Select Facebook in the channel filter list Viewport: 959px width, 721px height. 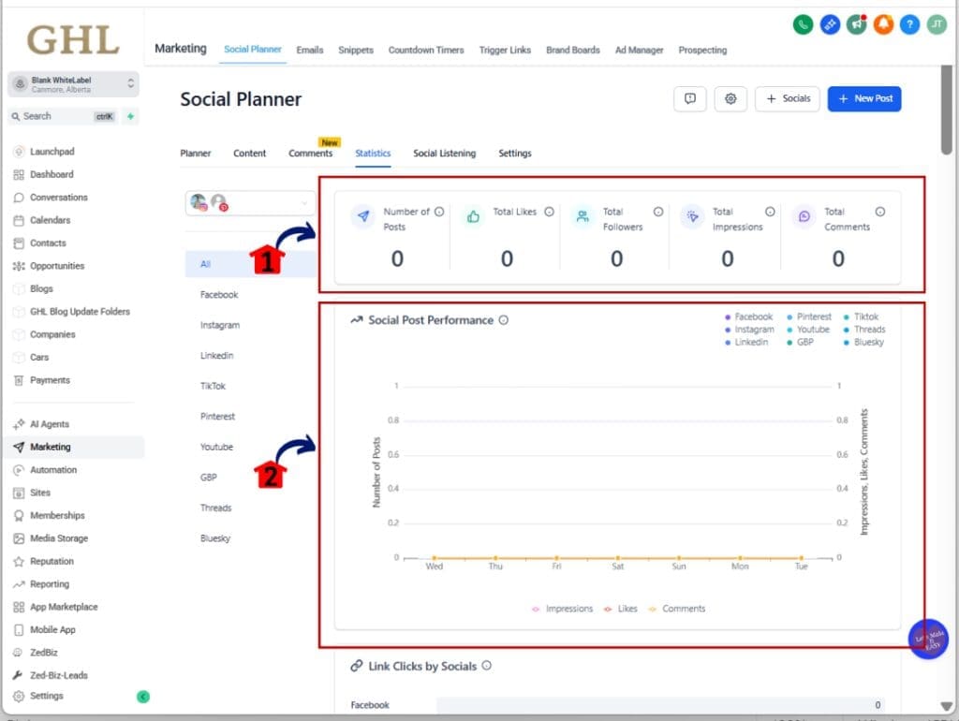pos(218,294)
